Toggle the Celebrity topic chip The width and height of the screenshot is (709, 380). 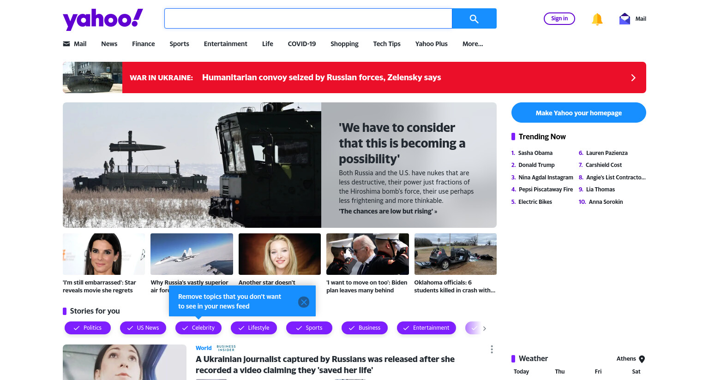(198, 328)
